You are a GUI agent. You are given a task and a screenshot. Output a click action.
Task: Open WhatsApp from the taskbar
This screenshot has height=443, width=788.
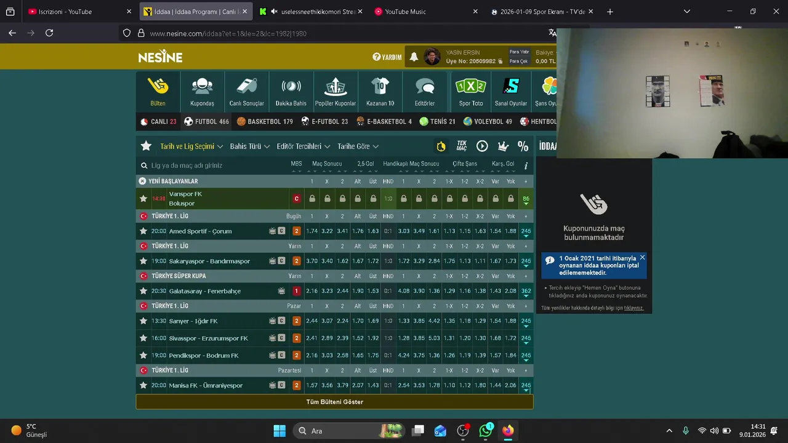click(x=486, y=431)
